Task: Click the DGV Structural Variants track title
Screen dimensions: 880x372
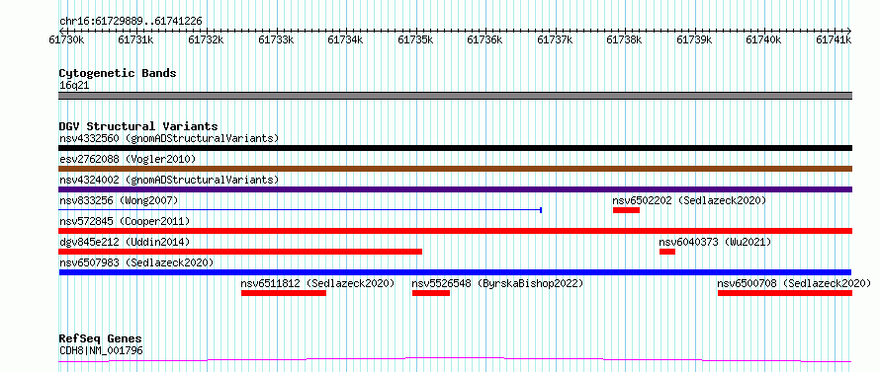Action: [x=138, y=126]
